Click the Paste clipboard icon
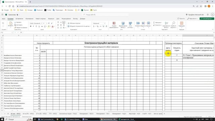Viewport: 215px width, 121px height. [10, 23]
